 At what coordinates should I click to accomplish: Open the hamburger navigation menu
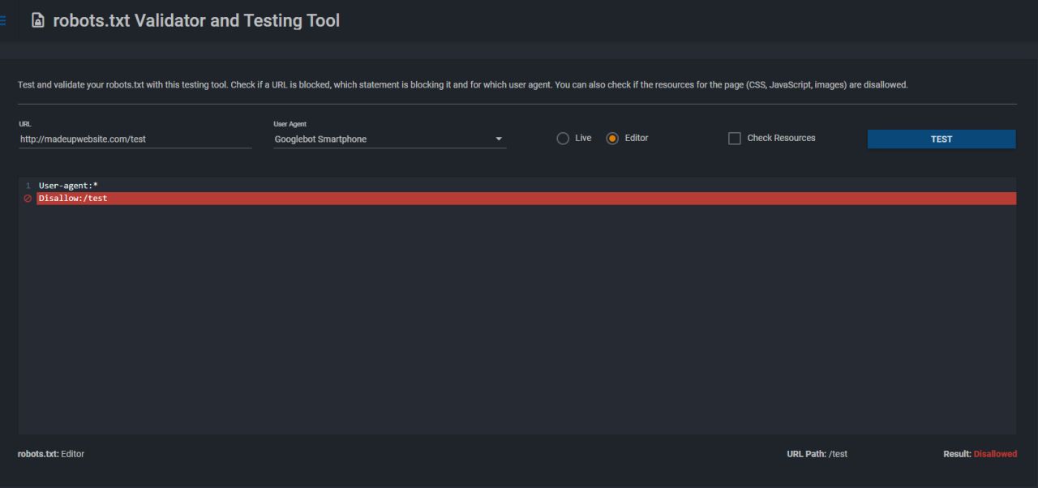click(x=3, y=21)
